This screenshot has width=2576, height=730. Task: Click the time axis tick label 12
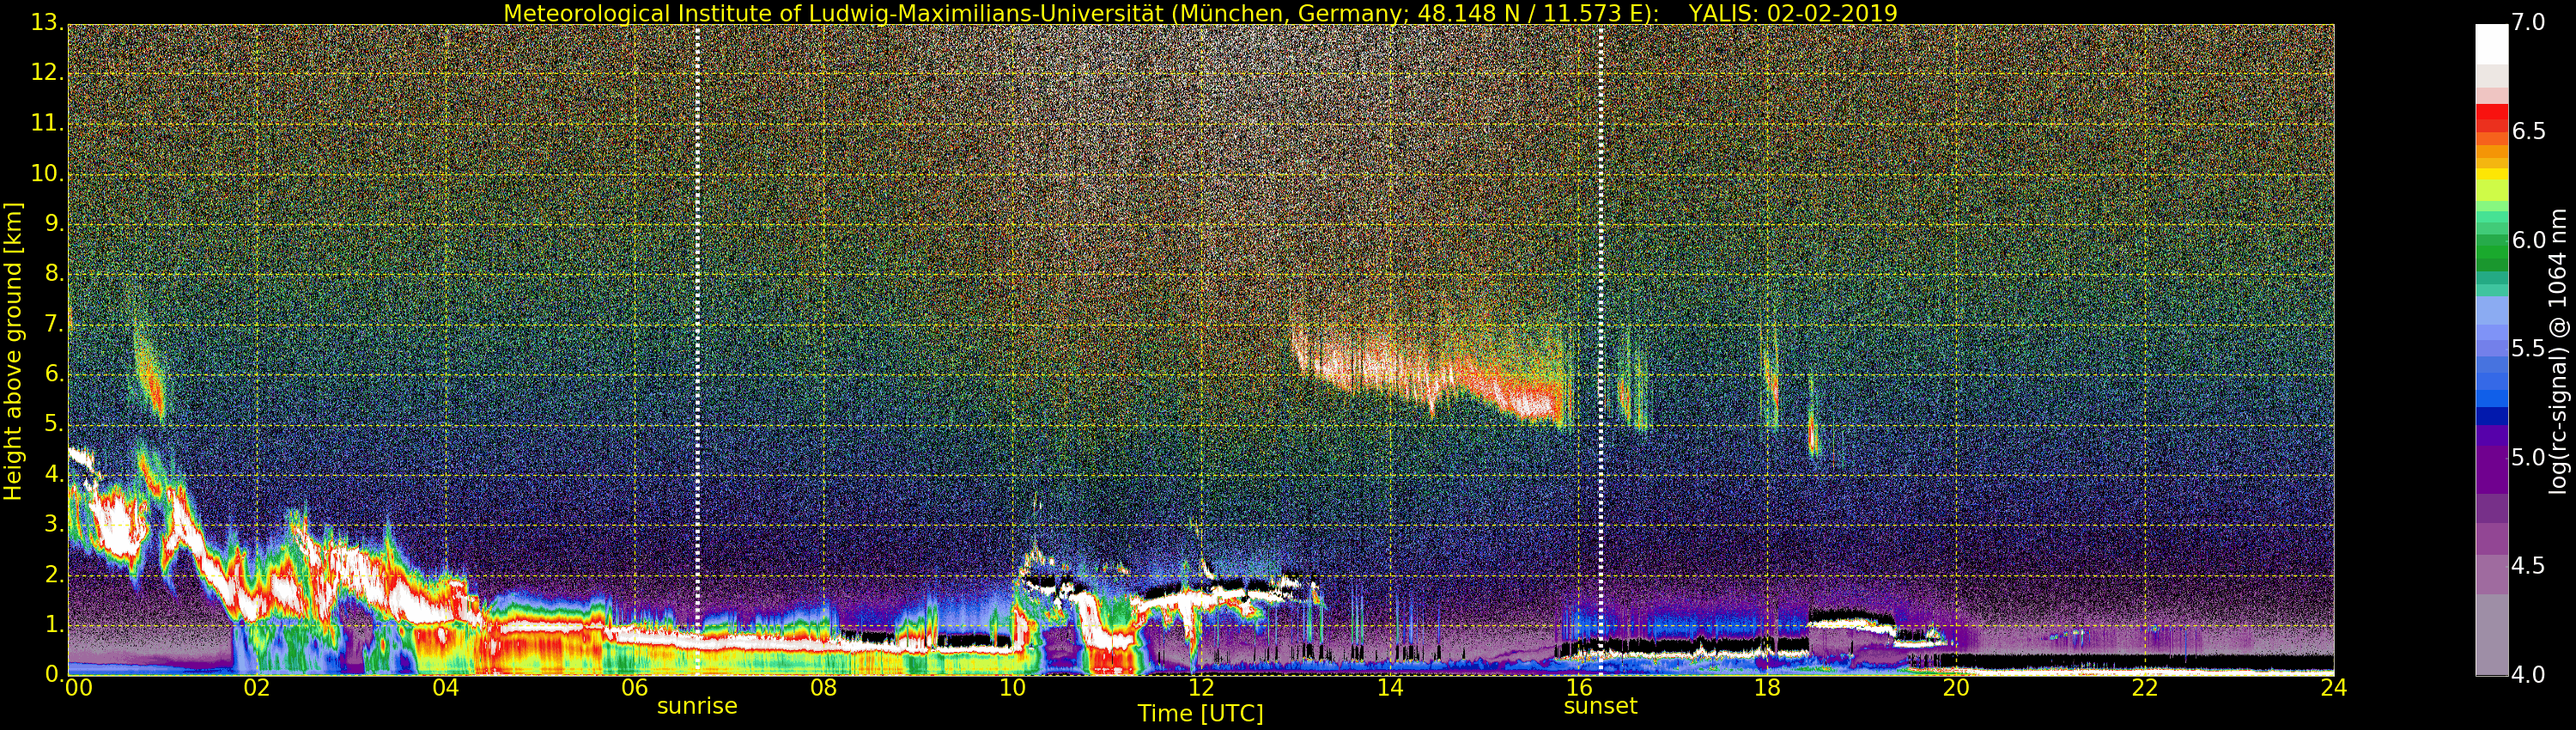1201,688
